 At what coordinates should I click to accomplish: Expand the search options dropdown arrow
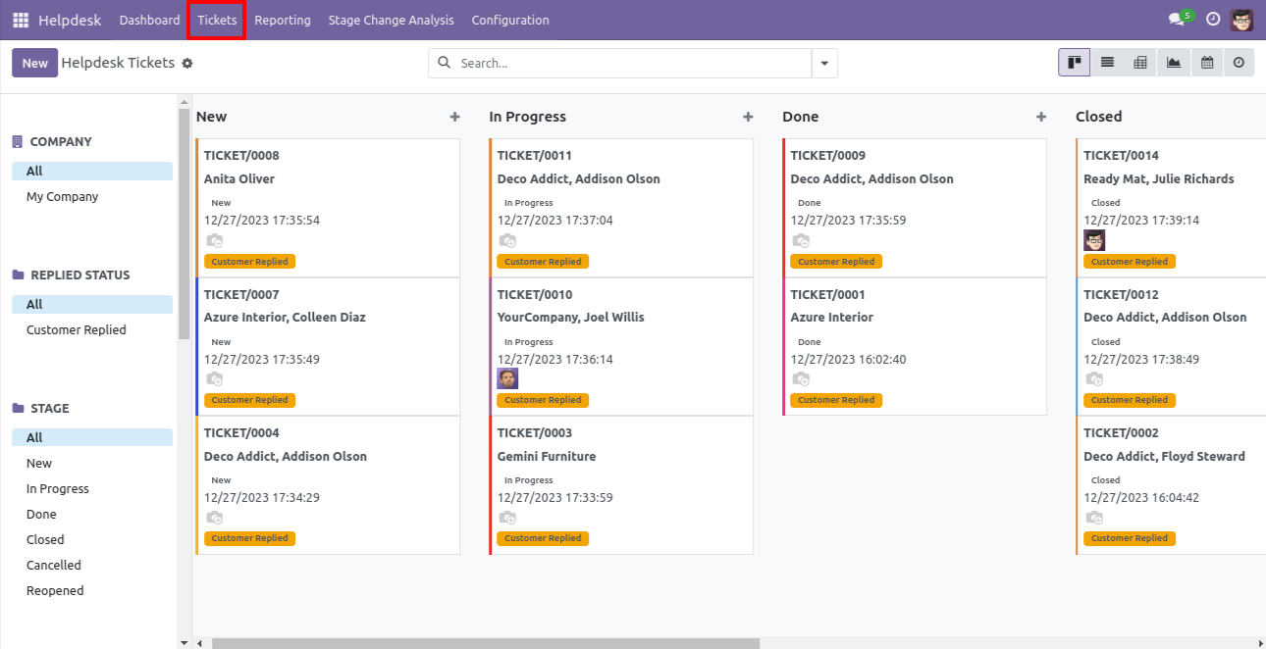tap(824, 64)
